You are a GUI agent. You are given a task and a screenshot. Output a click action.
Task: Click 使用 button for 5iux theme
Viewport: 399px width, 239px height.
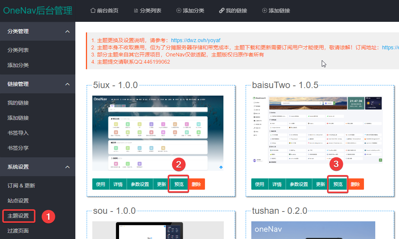click(x=101, y=184)
